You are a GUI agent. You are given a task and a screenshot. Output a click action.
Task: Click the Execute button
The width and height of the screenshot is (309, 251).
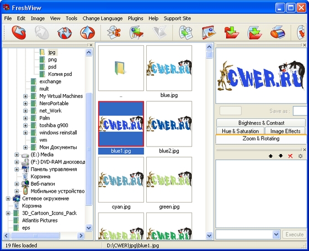coord(295,234)
